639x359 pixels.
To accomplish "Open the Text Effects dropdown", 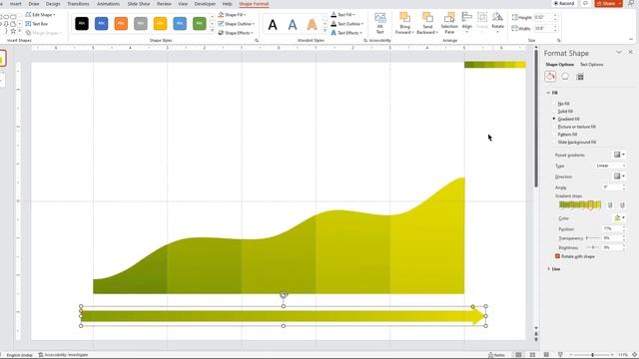I will tap(346, 33).
